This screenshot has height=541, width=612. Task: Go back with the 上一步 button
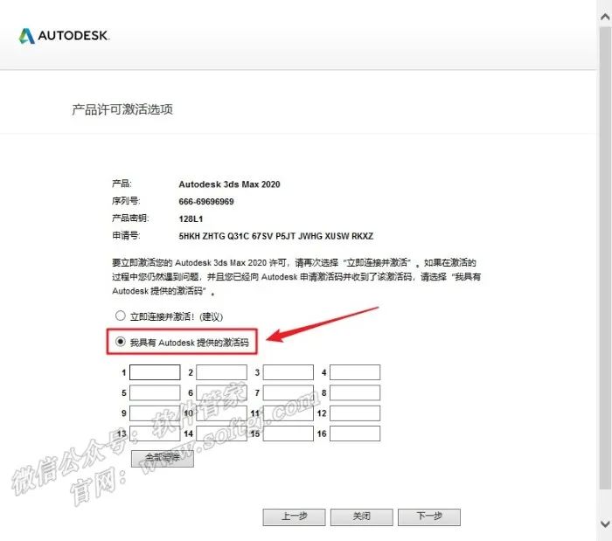tap(294, 517)
